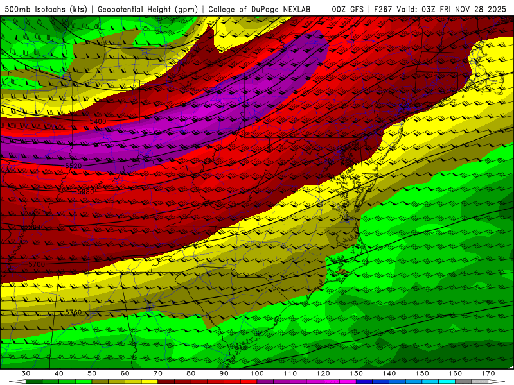Click the legend scale label 140
This screenshot has width=514, height=385.
tap(389, 373)
